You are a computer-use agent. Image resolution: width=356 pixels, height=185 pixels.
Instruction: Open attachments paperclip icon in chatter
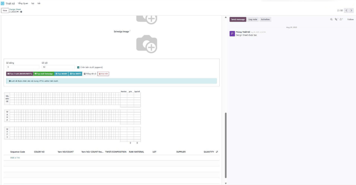336,19
